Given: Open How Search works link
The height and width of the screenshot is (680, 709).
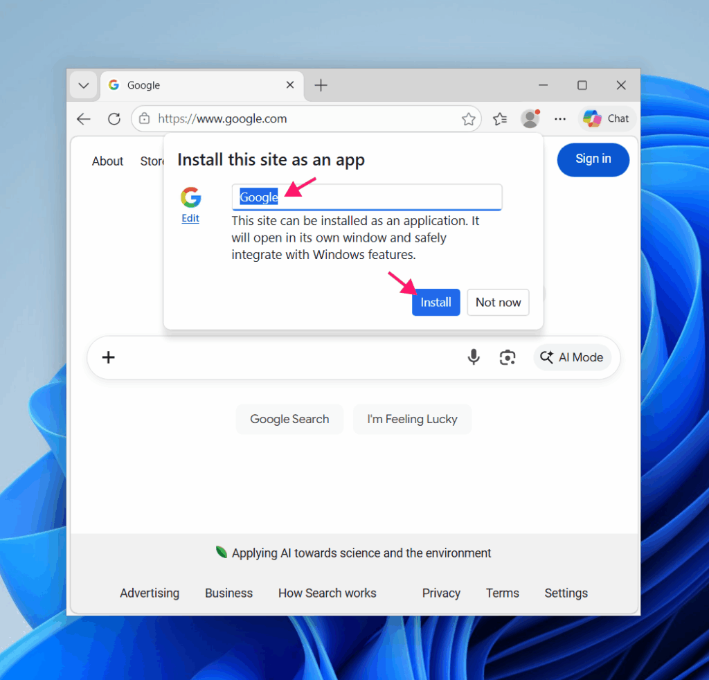Looking at the screenshot, I should coord(327,593).
